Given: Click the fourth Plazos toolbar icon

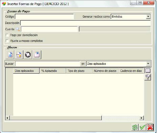Looking at the screenshot, I should (x=37, y=55).
